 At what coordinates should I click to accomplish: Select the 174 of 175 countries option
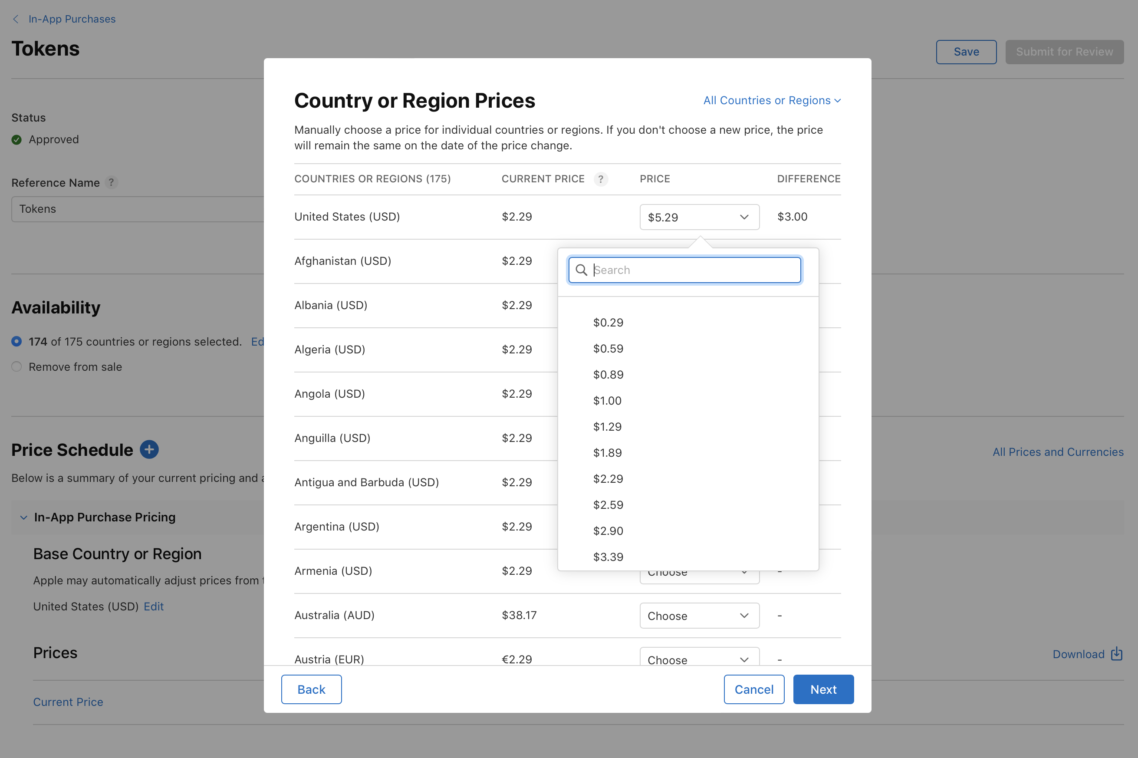pyautogui.click(x=16, y=341)
